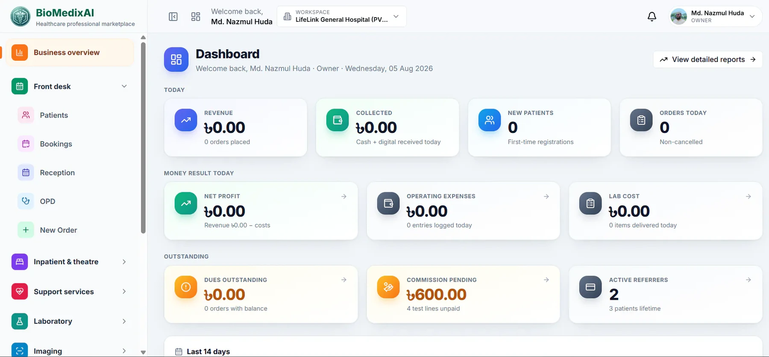769x357 pixels.
Task: Click the Orders Today clipboard icon
Action: pos(641,120)
